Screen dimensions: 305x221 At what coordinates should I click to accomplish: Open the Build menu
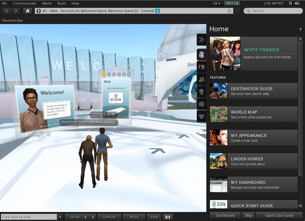[x=62, y=3]
